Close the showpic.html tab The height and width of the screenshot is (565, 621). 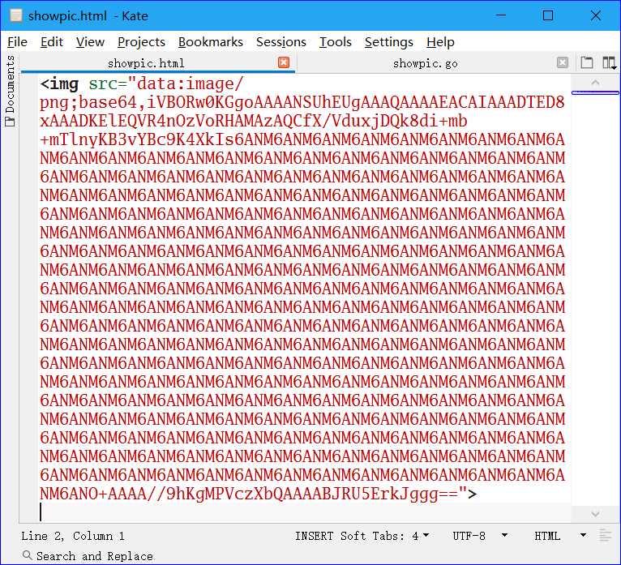click(x=284, y=62)
